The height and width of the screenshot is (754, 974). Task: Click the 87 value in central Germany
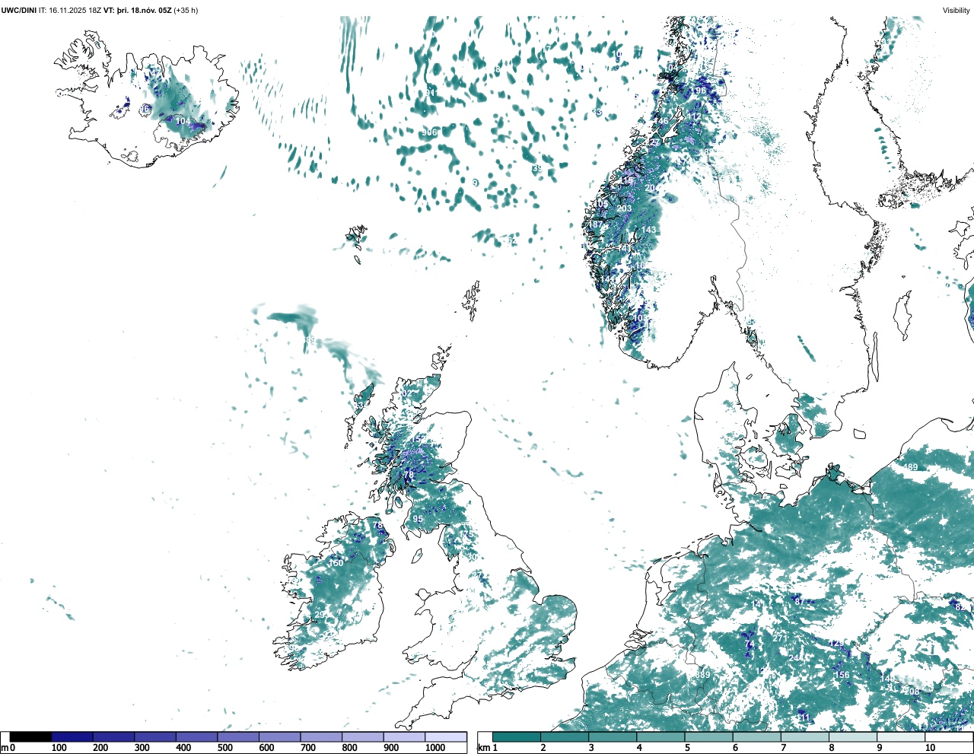(x=799, y=602)
